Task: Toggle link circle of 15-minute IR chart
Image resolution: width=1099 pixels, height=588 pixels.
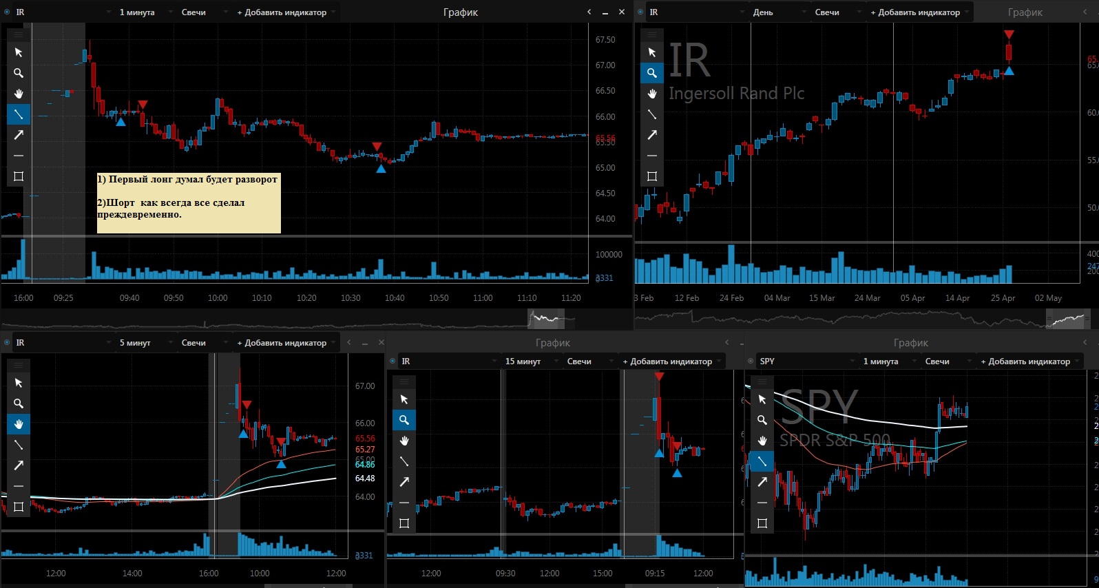Action: pyautogui.click(x=393, y=361)
